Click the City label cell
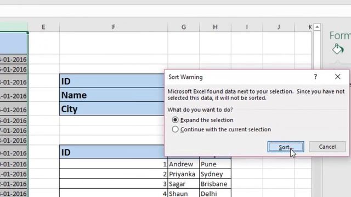This screenshot has width=351, height=197. pos(112,109)
